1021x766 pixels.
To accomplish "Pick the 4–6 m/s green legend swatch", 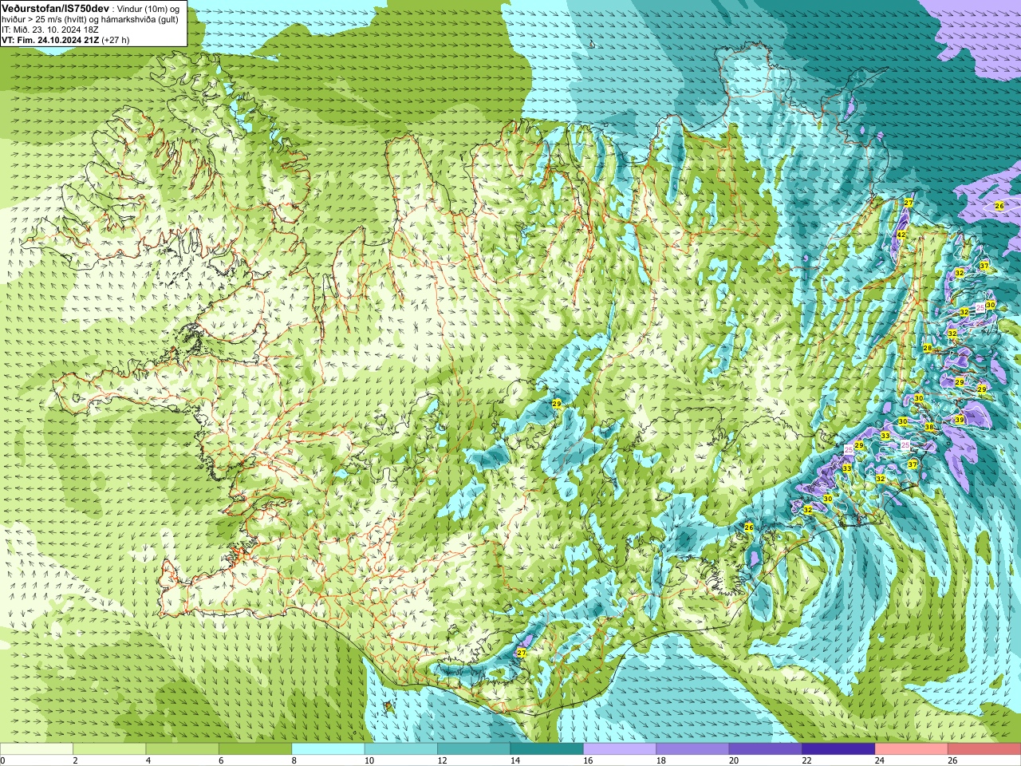I will [183, 749].
